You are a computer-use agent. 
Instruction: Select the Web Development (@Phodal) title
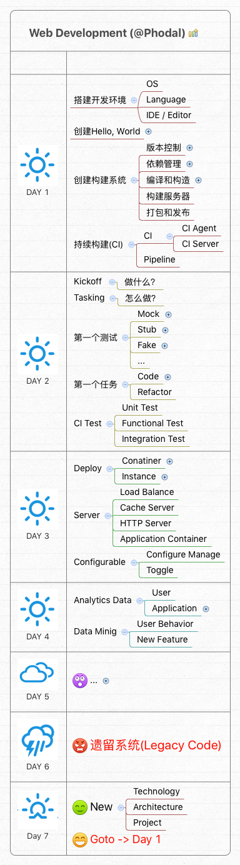[107, 33]
